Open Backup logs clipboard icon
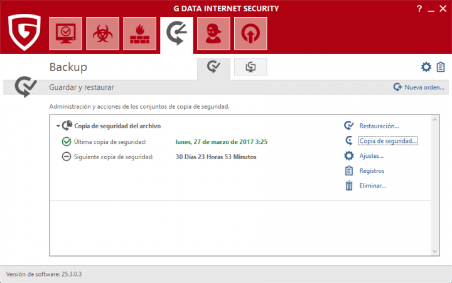Viewport: 452px width, 283px height. [441, 67]
